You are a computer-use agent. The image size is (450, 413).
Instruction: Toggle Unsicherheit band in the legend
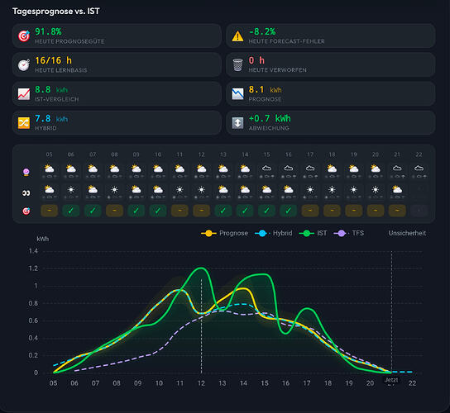point(407,233)
